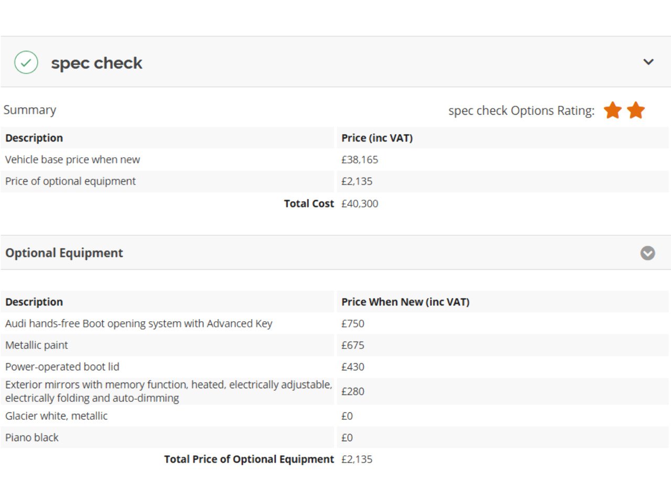Image resolution: width=671 pixels, height=503 pixels.
Task: Click Total Price of Optional Equipment label
Action: click(x=249, y=460)
